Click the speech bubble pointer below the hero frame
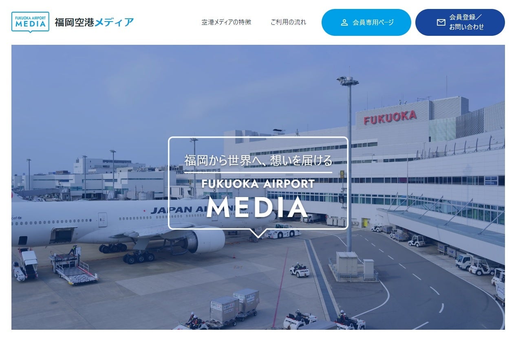This screenshot has width=516, height=342. tap(258, 233)
